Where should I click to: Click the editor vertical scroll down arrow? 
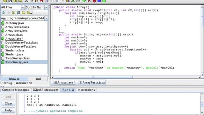tap(202, 74)
